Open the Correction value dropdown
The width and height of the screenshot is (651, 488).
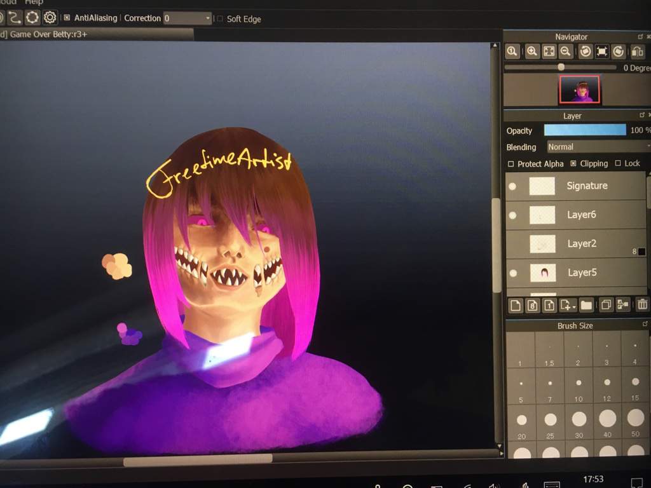point(208,18)
